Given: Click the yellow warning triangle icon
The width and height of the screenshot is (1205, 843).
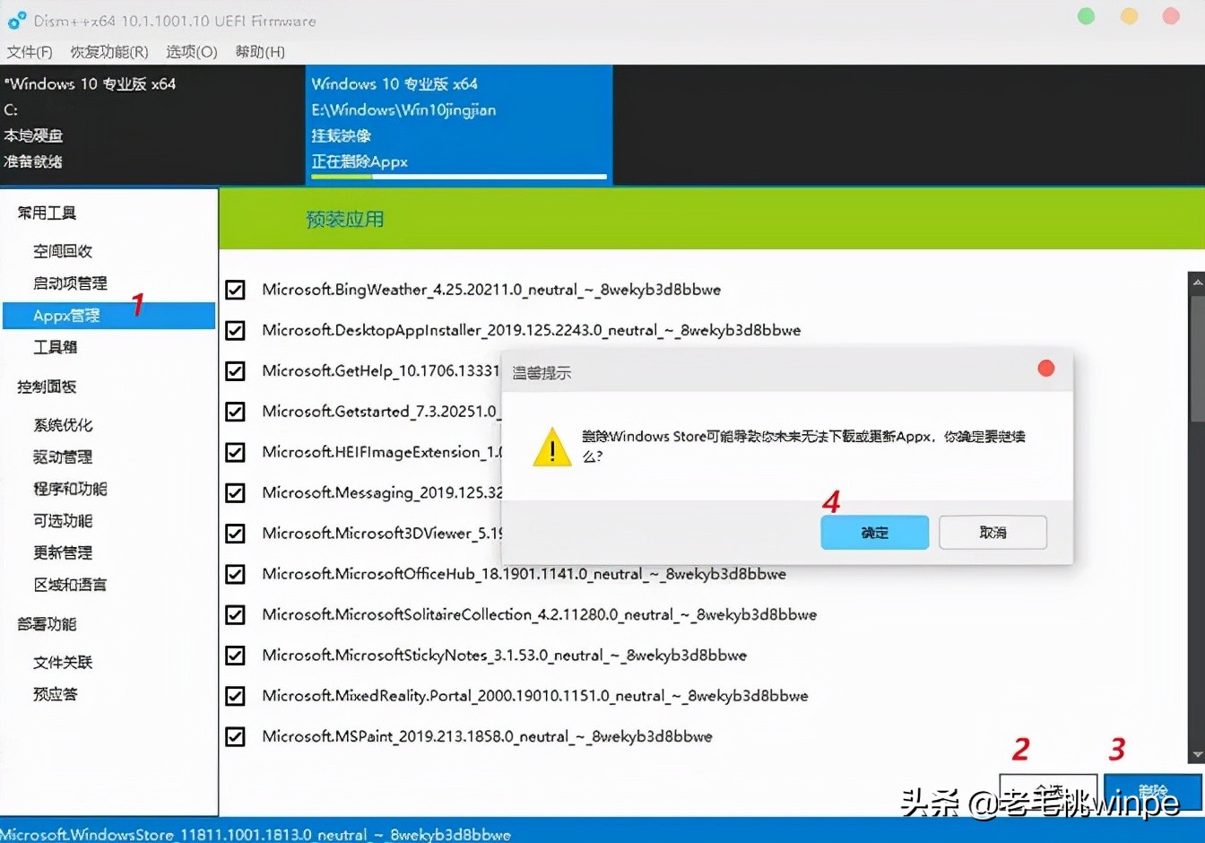Looking at the screenshot, I should click(x=552, y=447).
